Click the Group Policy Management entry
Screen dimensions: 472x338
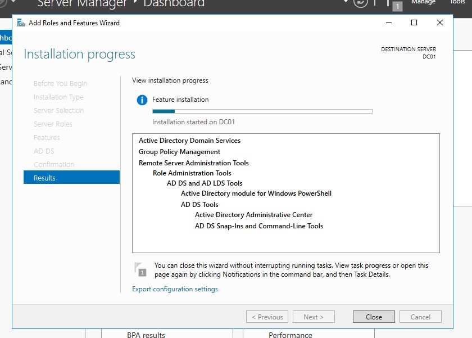point(179,152)
